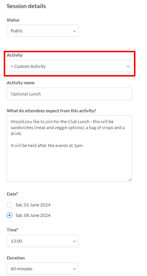Click the attendee expectations question label

(51, 111)
